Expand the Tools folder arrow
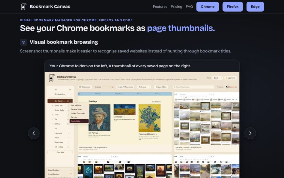The height and width of the screenshot is (178, 284). (x=53, y=115)
